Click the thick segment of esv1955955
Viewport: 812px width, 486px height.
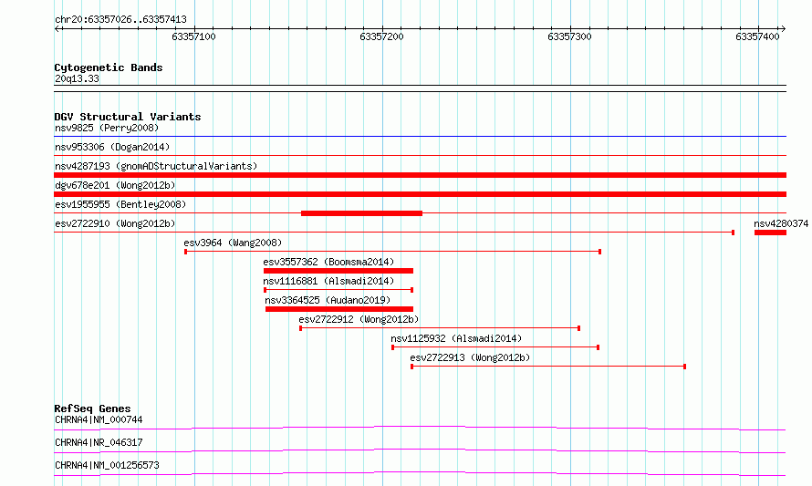(361, 213)
